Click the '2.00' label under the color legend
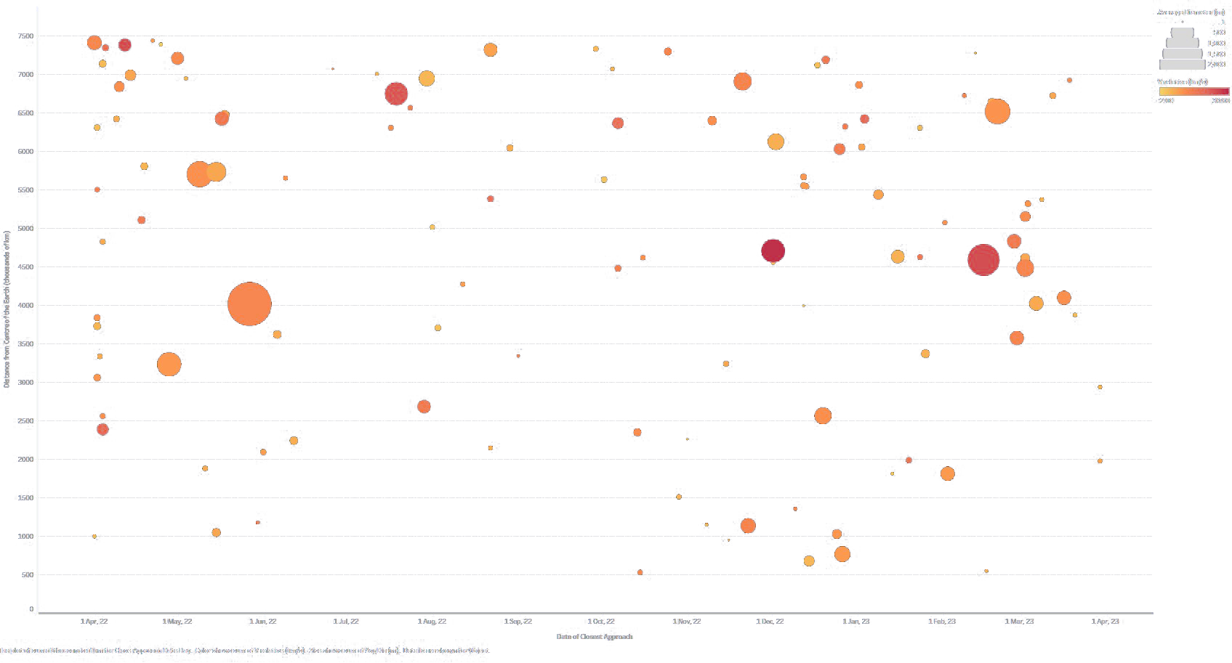Image resolution: width=1232 pixels, height=663 pixels. [x=1166, y=102]
